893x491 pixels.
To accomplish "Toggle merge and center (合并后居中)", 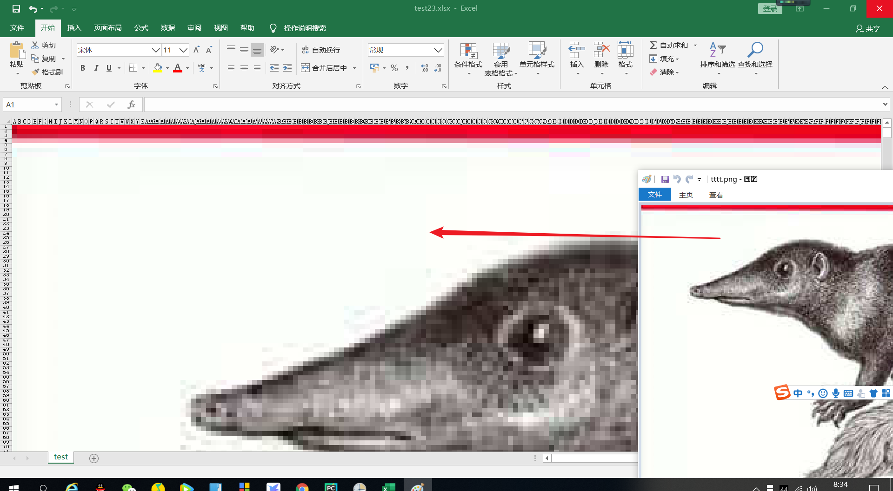I will [326, 67].
